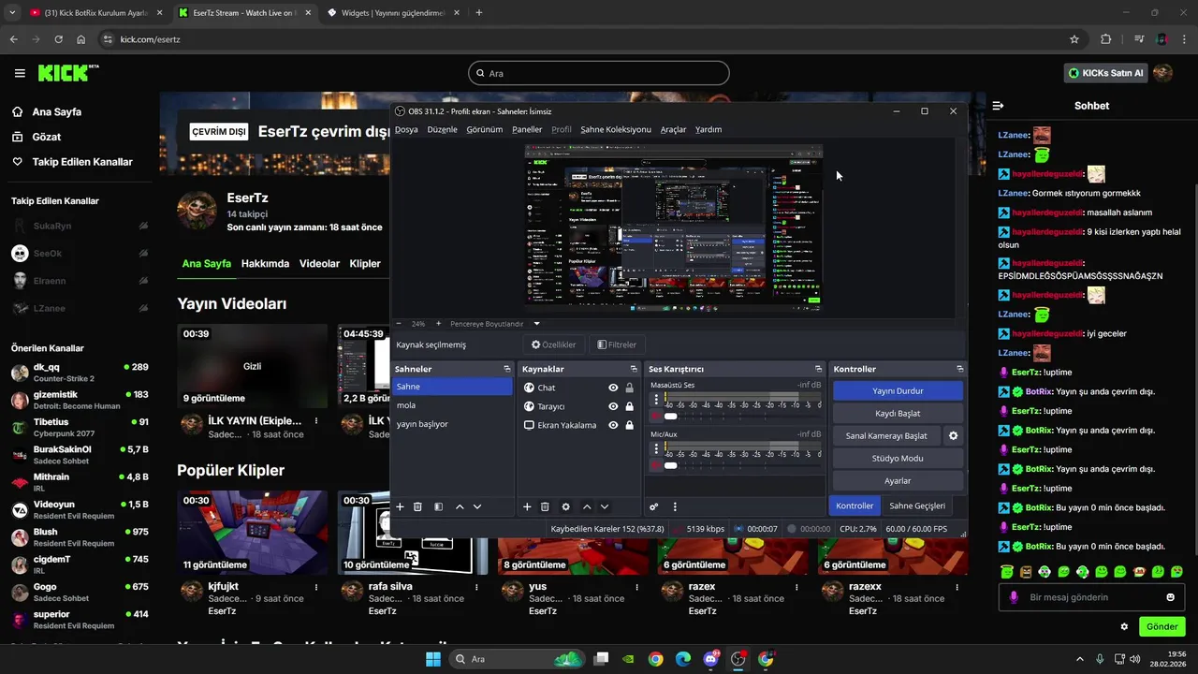Click Kaydı Başlat to start recording
This screenshot has width=1198, height=674.
898,413
